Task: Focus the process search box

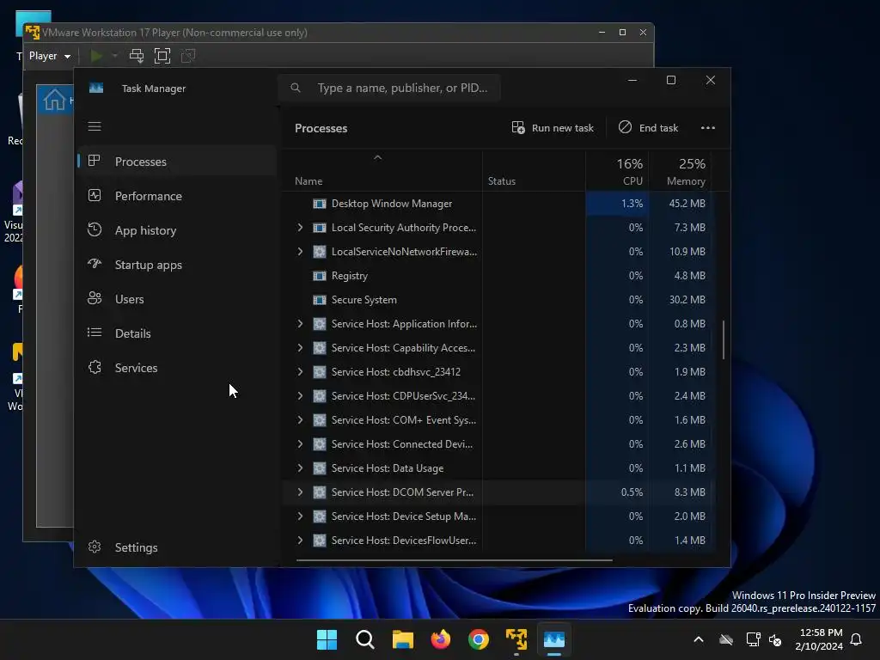Action: click(x=389, y=89)
